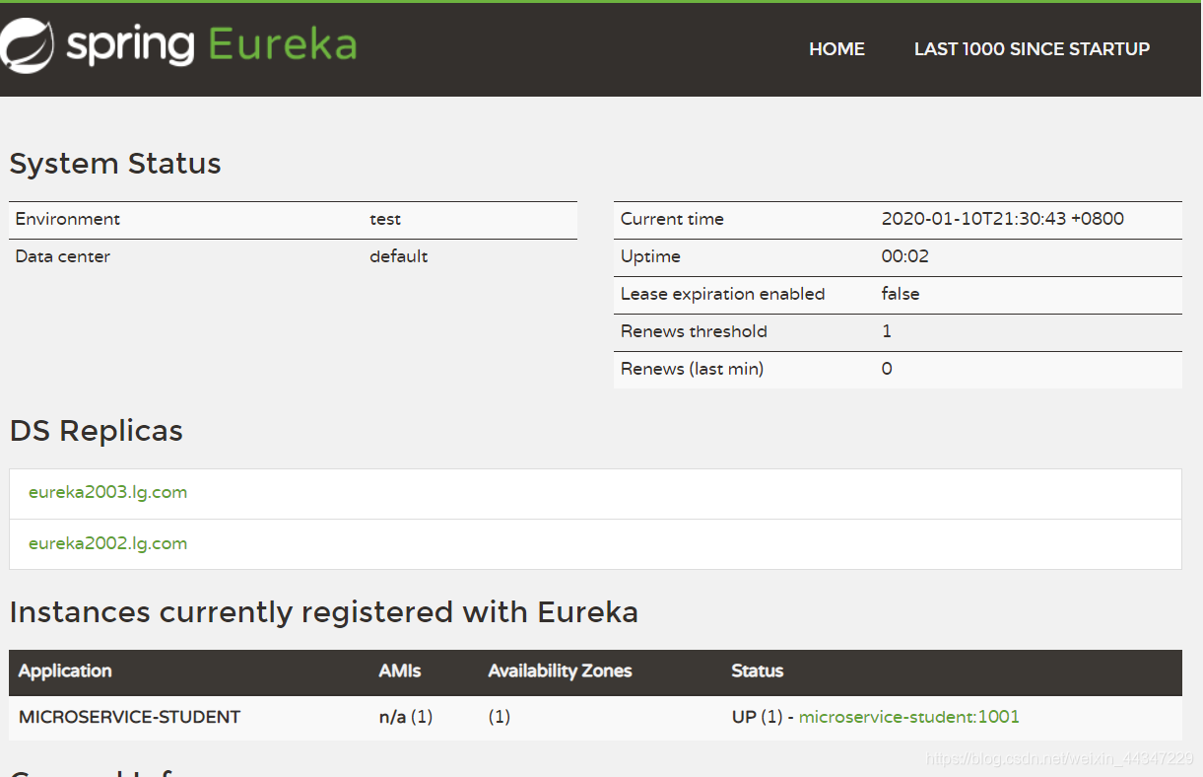
Task: Click the Spring leaf logo icon
Action: tap(26, 45)
